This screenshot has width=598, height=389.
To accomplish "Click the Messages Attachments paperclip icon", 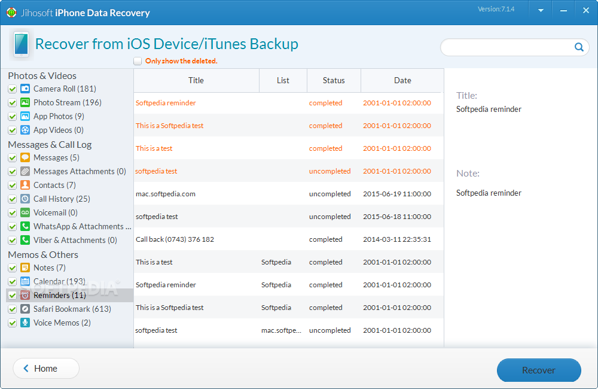I will pos(25,171).
